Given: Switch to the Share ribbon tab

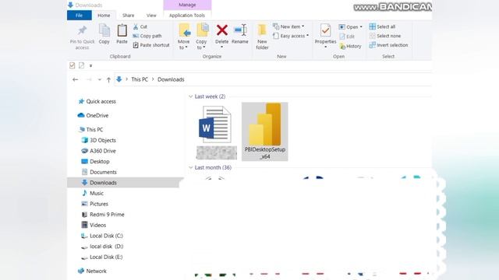Looking at the screenshot, I should click(x=128, y=16).
